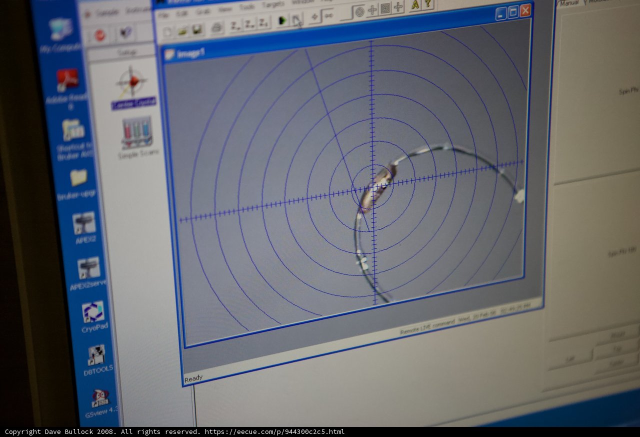Open the APEX2server desktop shortcut
Image resolution: width=640 pixels, height=437 pixels.
click(89, 274)
